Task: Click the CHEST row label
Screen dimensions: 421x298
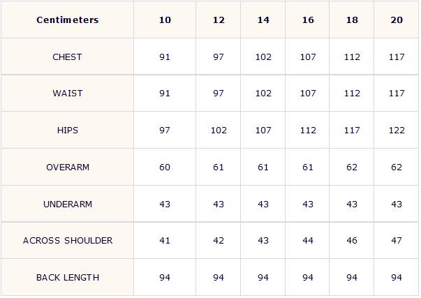Action: tap(67, 57)
